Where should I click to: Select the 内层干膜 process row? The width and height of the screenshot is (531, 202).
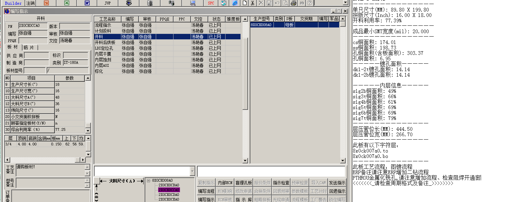[167, 54]
